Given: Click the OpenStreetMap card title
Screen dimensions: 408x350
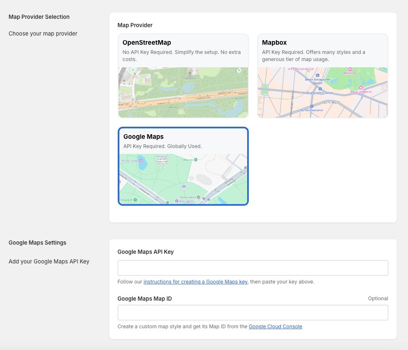Looking at the screenshot, I should 146,42.
